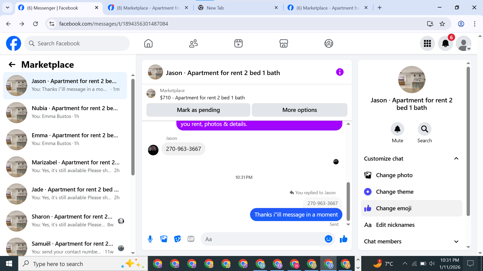Select Change emoji option

(x=412, y=208)
